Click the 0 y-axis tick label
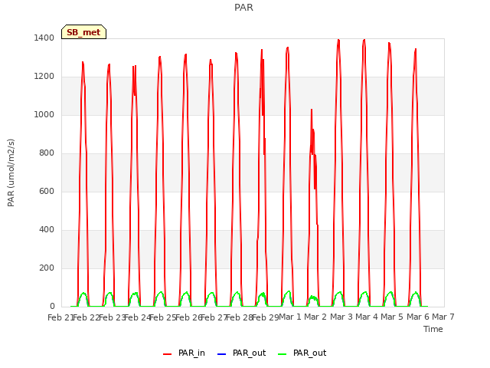 pyautogui.click(x=52, y=306)
